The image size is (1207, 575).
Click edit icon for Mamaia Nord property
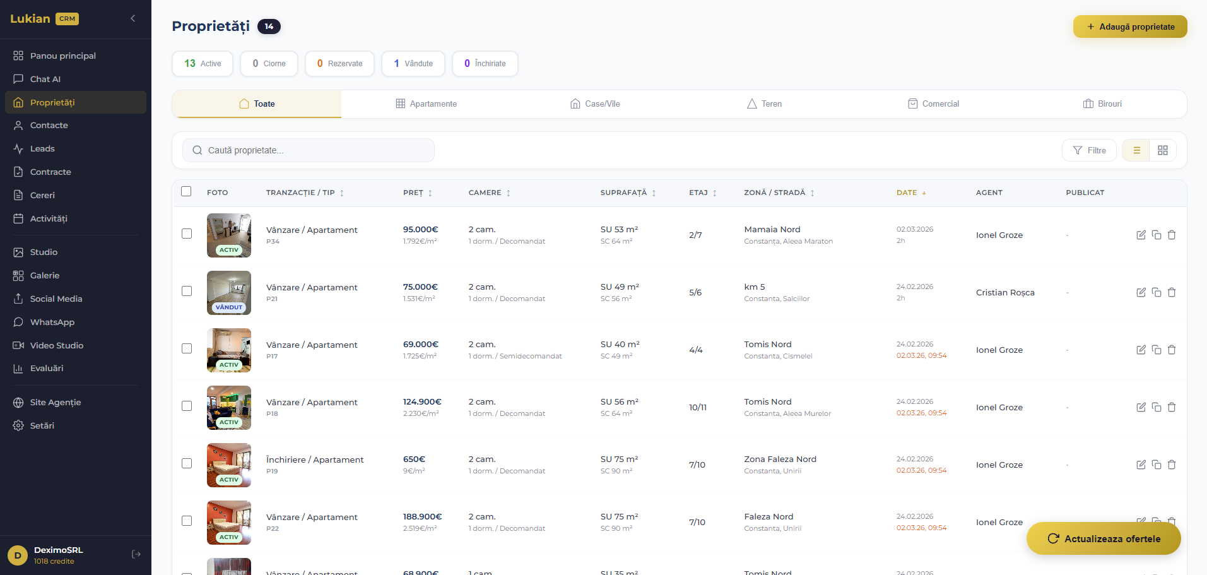1141,235
